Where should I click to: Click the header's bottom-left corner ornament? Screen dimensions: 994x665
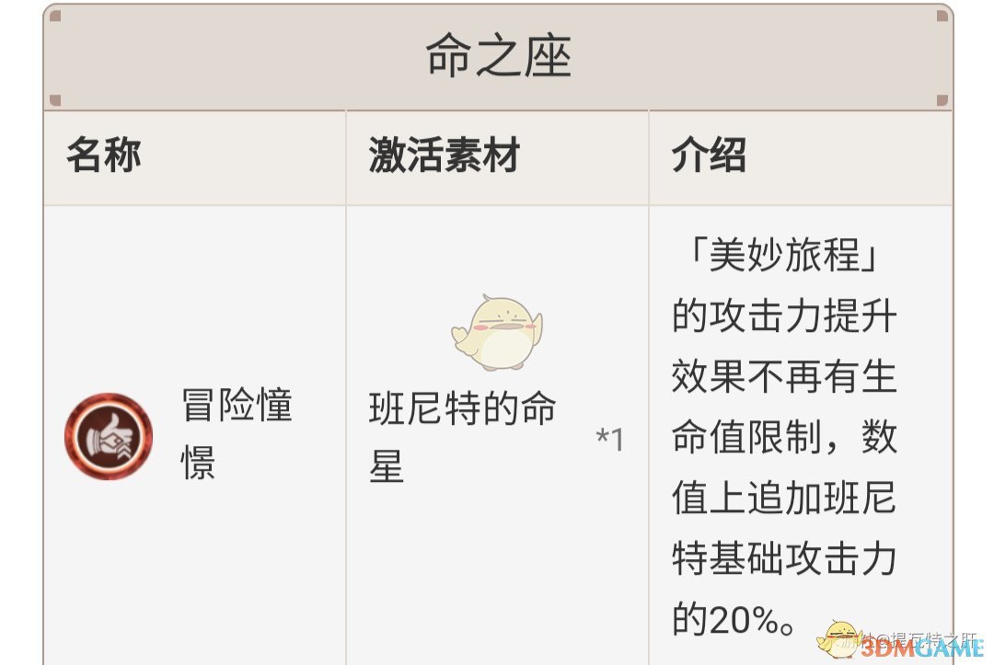pyautogui.click(x=55, y=99)
